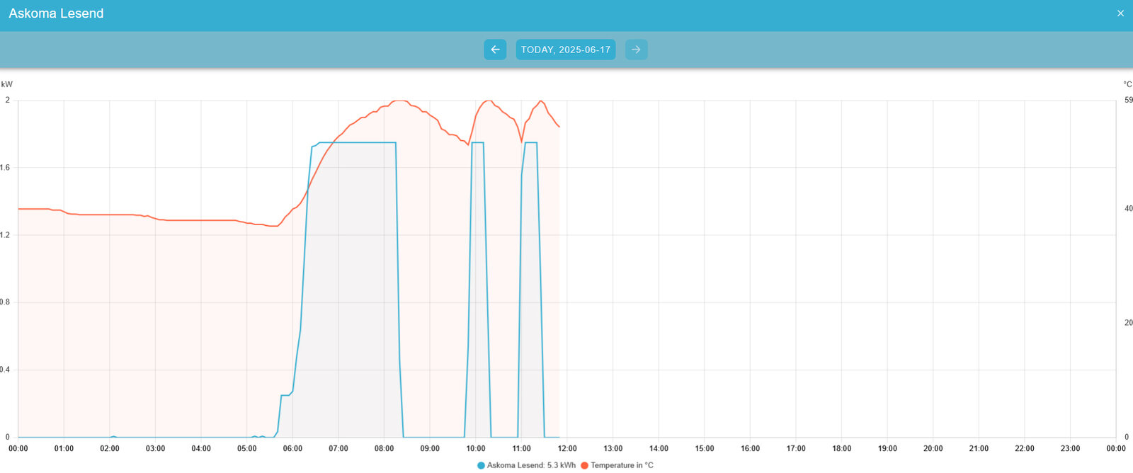Click the 59 °C axis value
1133x473 pixels.
1129,101
